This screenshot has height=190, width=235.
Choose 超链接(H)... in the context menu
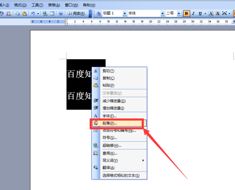tap(119, 145)
